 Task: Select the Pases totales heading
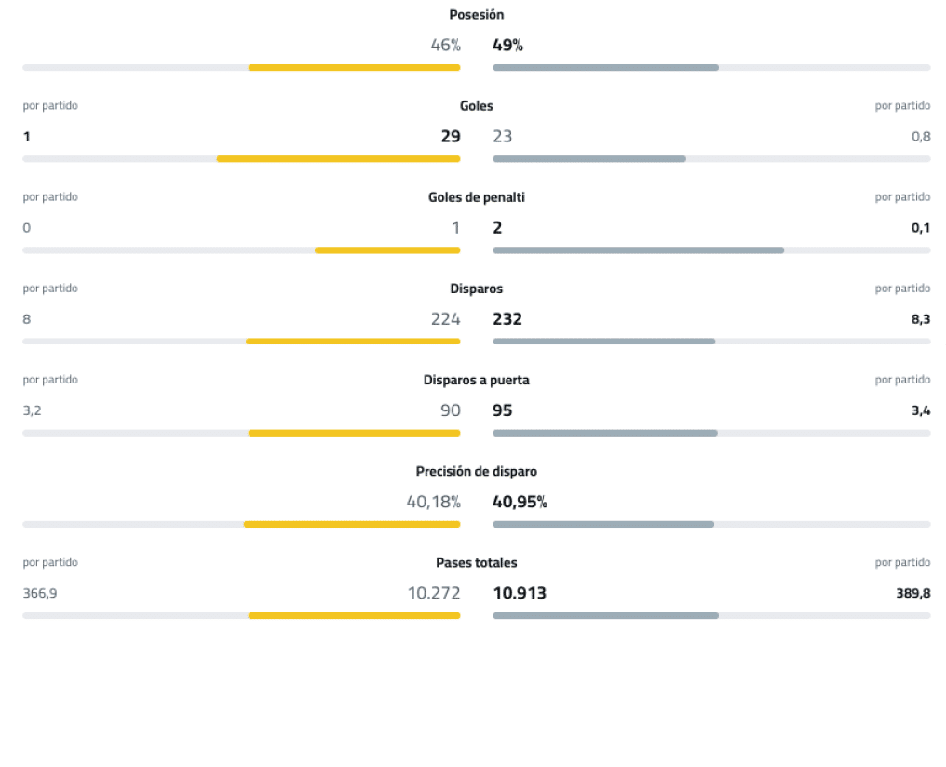[477, 562]
